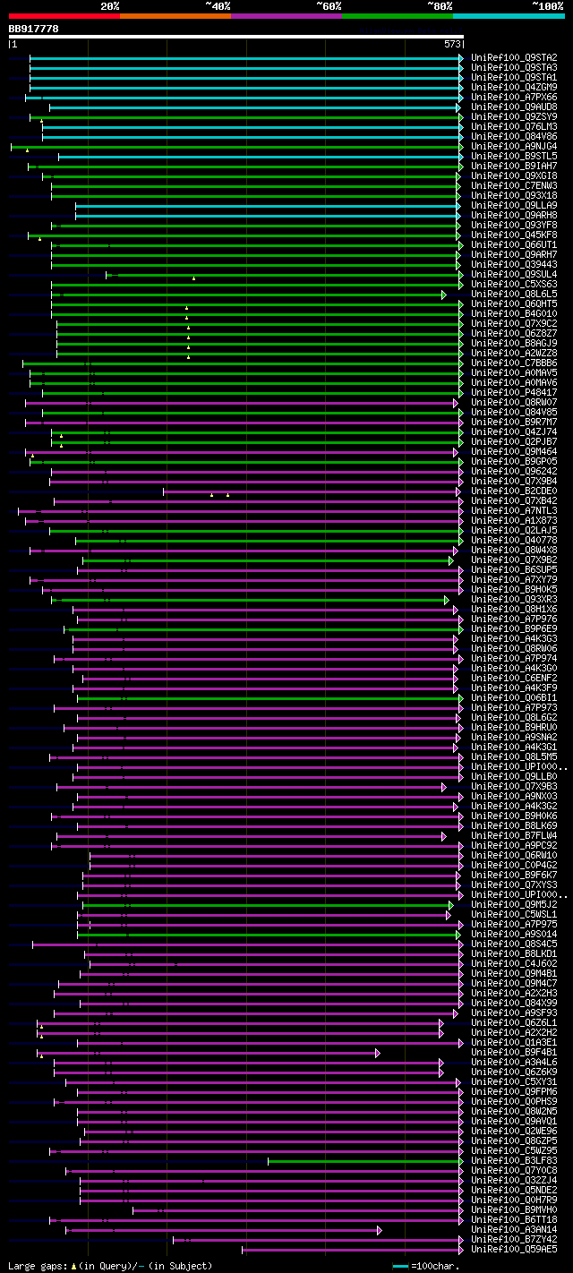The width and height of the screenshot is (573, 1273).
Task: Select label UniRef100_C5XY31
Action: point(514,1082)
